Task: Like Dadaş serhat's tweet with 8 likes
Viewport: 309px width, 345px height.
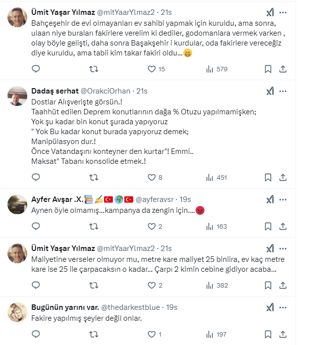Action: pyautogui.click(x=152, y=177)
